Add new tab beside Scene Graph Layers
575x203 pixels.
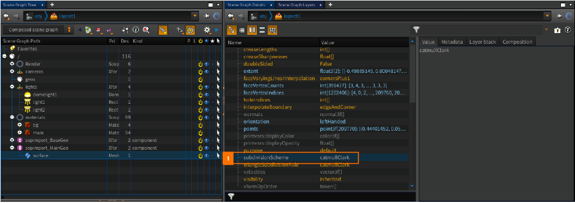pos(330,4)
